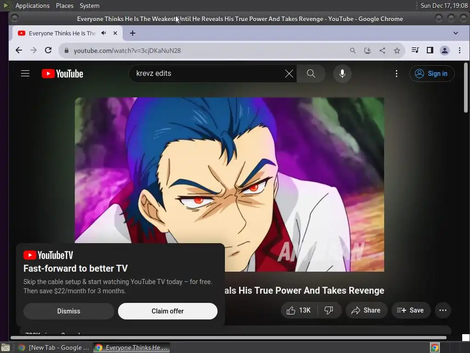Click the vertical page scrollbar

click(465, 87)
